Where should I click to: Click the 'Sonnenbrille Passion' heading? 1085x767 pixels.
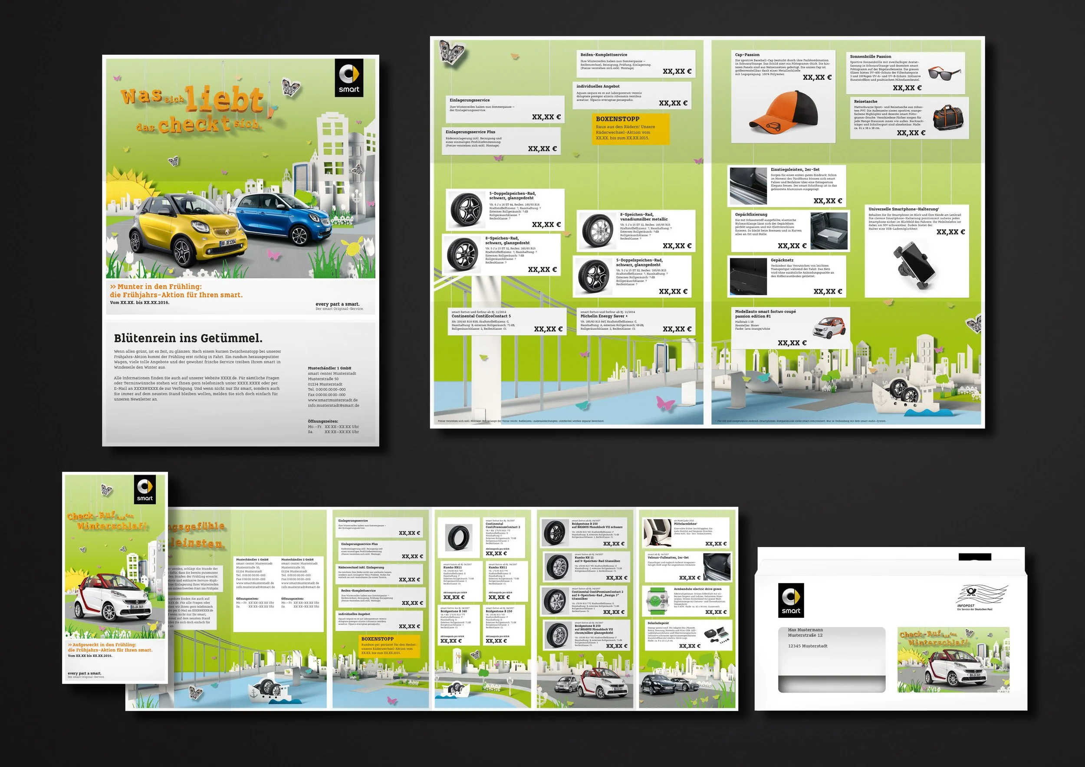click(871, 57)
